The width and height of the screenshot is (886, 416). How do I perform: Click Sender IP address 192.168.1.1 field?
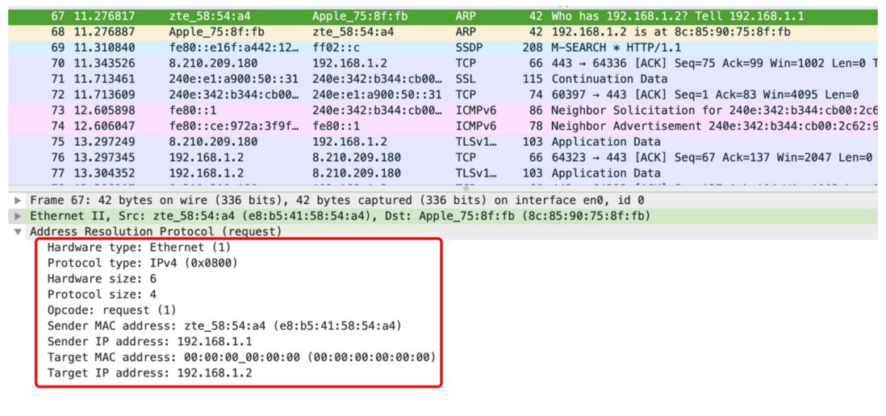(x=150, y=342)
